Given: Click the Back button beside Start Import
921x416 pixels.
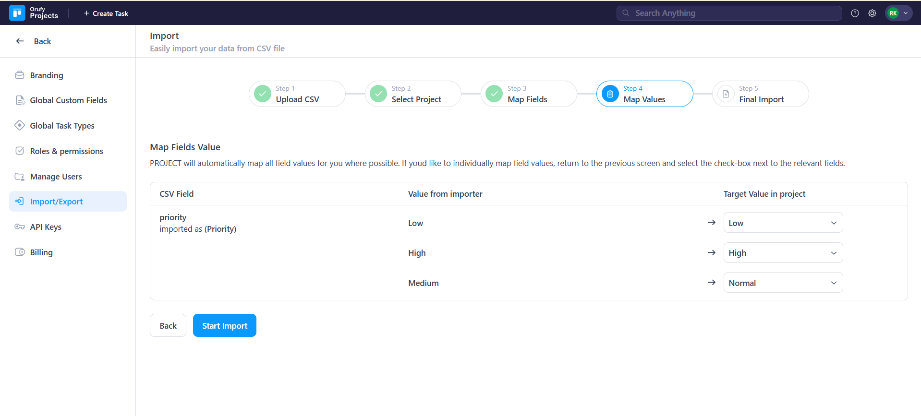Looking at the screenshot, I should 168,326.
